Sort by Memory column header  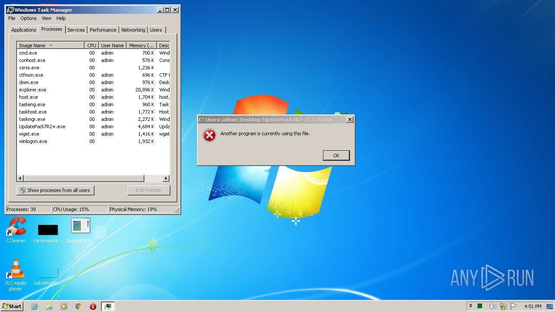141,45
